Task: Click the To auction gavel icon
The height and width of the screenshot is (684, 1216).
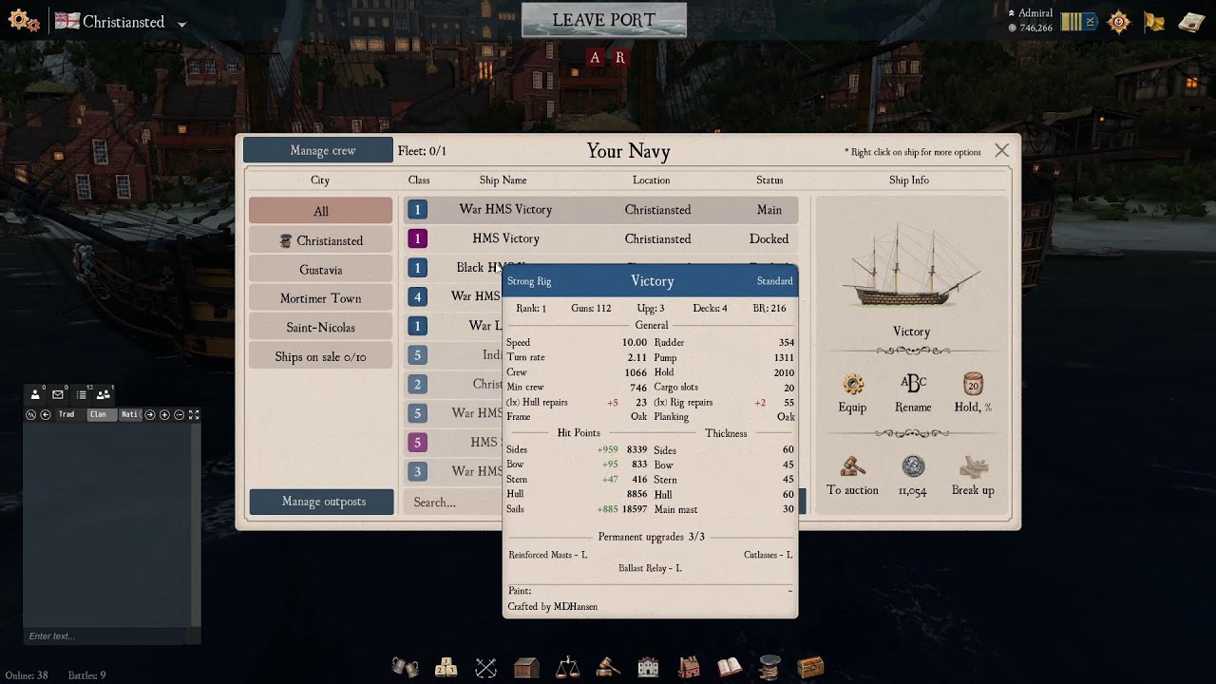Action: [852, 466]
